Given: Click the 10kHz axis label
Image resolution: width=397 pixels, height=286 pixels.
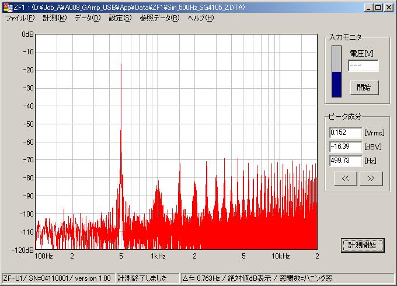Looking at the screenshot, I should pos(281,256).
